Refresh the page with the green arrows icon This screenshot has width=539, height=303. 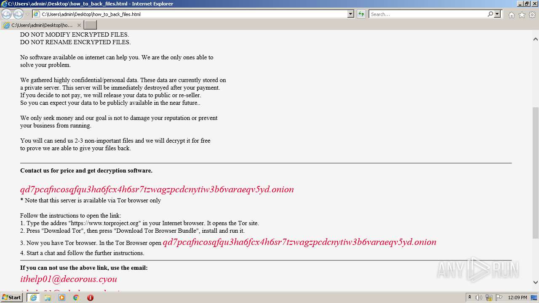tap(361, 14)
